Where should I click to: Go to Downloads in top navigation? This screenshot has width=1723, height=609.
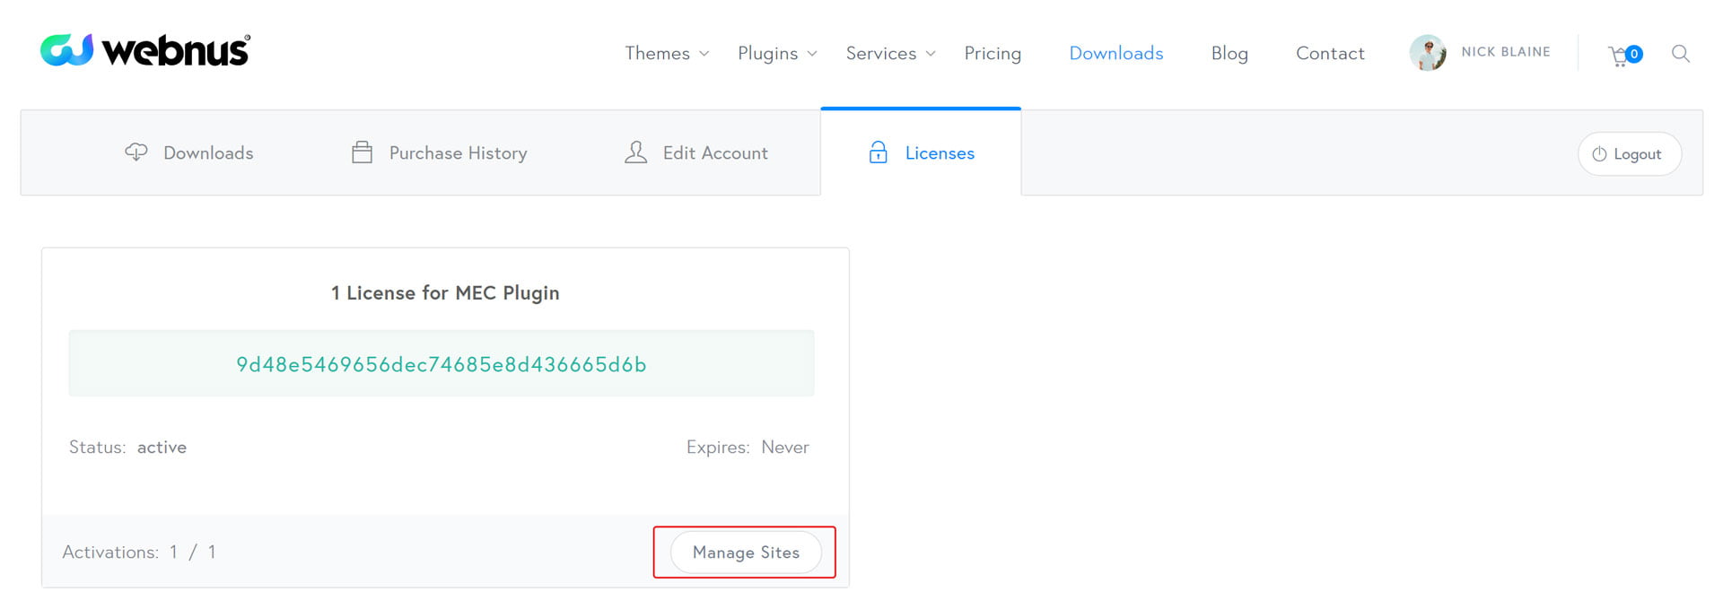tap(1115, 54)
